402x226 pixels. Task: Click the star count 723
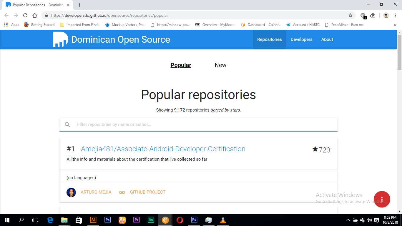(x=321, y=150)
